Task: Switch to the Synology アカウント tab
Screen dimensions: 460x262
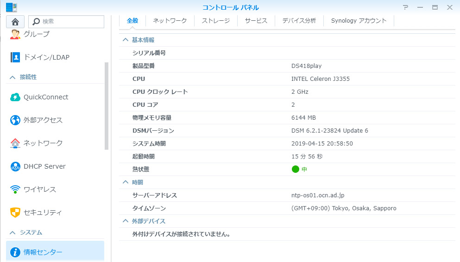Action: [359, 20]
